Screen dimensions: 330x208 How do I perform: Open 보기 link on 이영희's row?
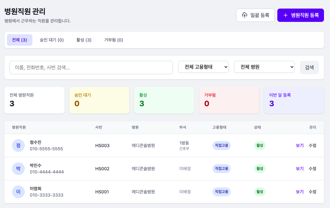[299, 192]
